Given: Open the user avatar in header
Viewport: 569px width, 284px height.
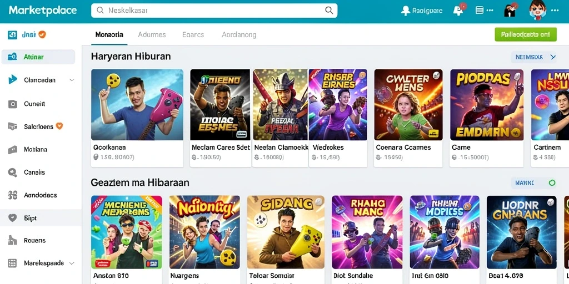Looking at the screenshot, I should pyautogui.click(x=537, y=10).
